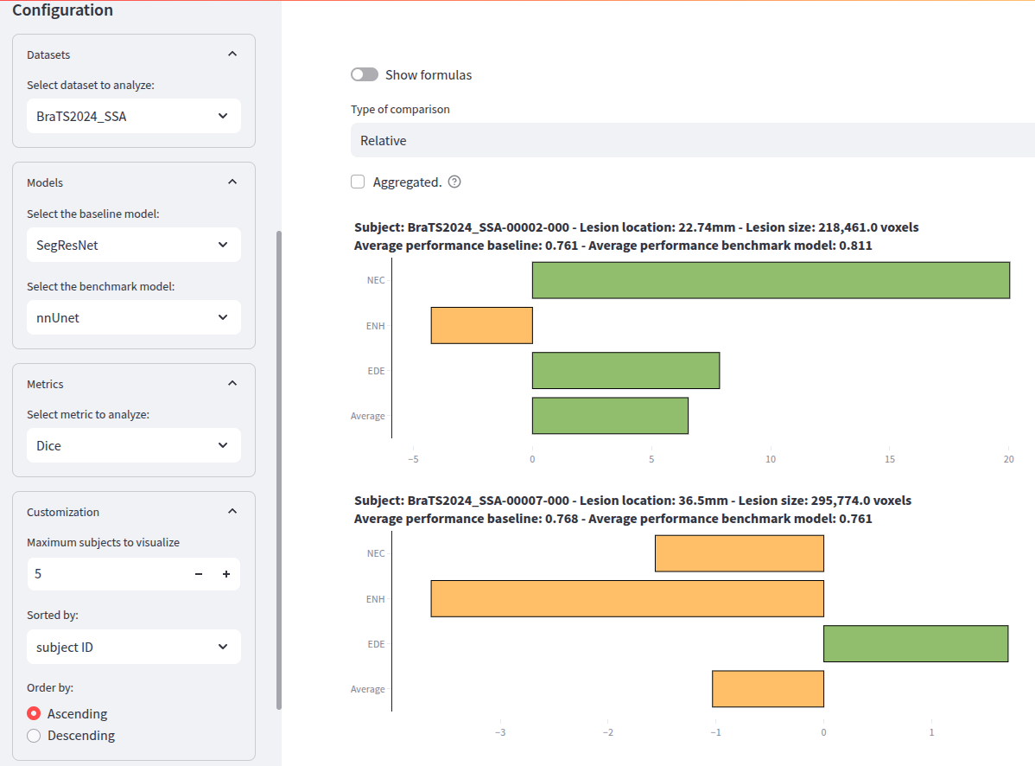1035x766 pixels.
Task: Select the Descending order option
Action: pyautogui.click(x=35, y=736)
